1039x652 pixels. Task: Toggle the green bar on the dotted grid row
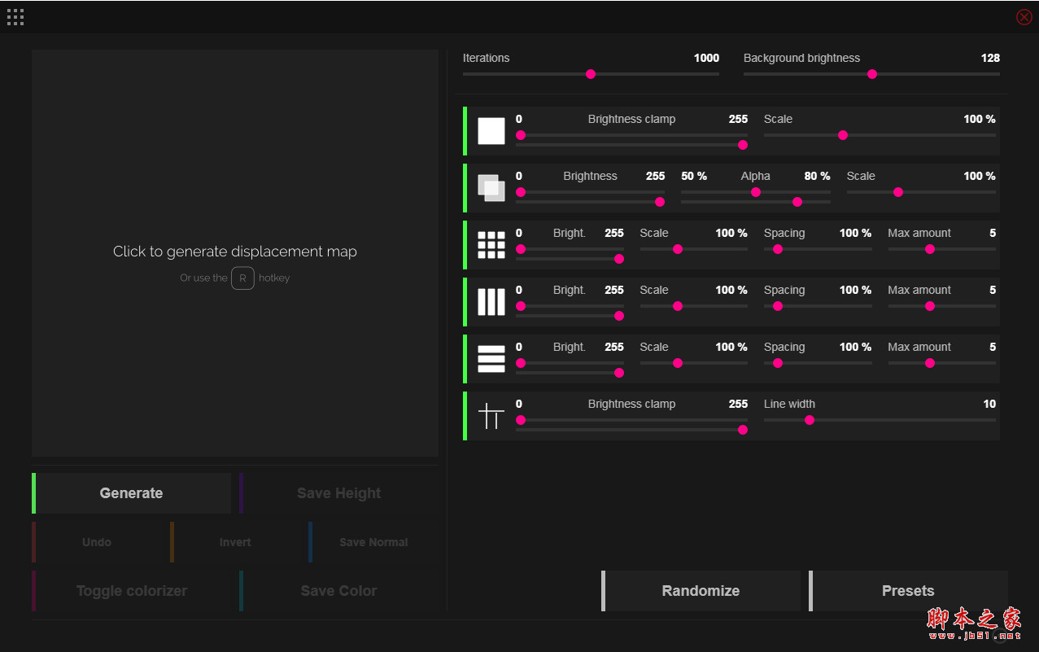(x=465, y=244)
